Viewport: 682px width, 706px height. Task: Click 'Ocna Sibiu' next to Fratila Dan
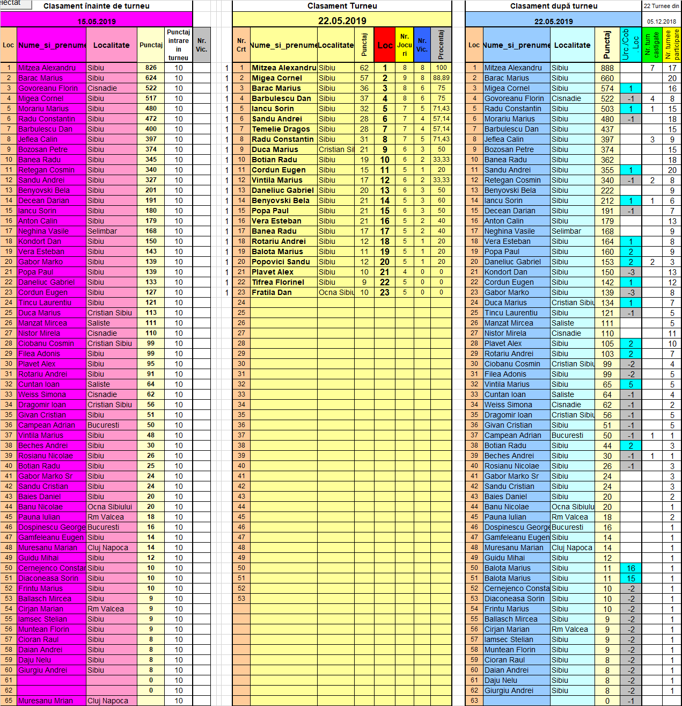point(336,292)
